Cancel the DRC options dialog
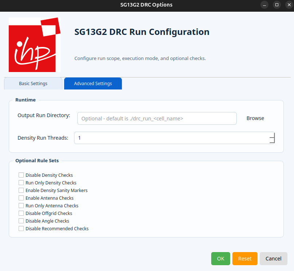Viewport: 294px width, 271px height. pyautogui.click(x=273, y=259)
